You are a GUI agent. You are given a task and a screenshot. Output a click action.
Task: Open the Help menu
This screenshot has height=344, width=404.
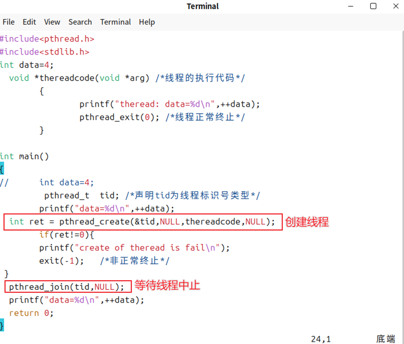click(x=147, y=22)
